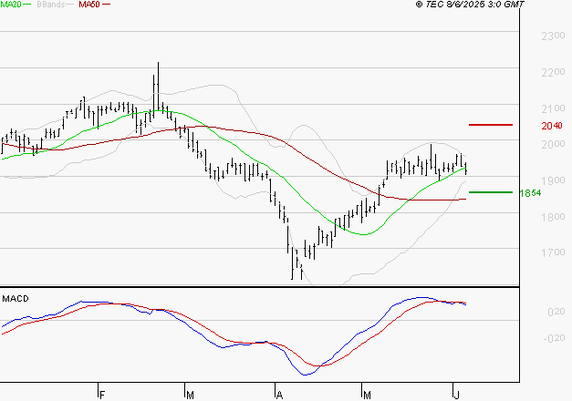572x401 pixels.
Task: Click the J month marker on the time axis
Action: click(x=456, y=394)
